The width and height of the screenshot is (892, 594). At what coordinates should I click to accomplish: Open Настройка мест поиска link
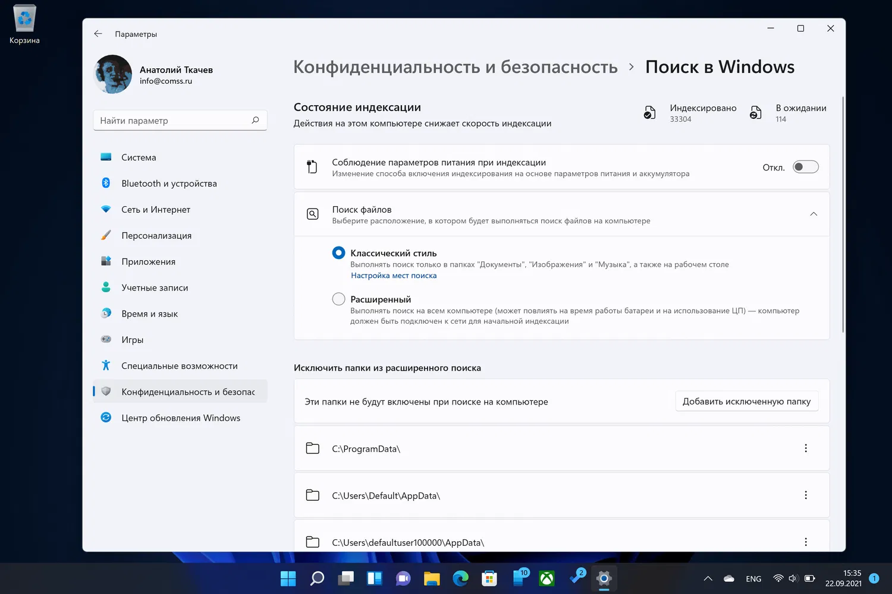[394, 276]
